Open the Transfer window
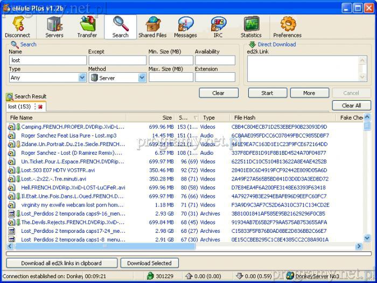Screen dimensions: 377x283 coord(87,27)
